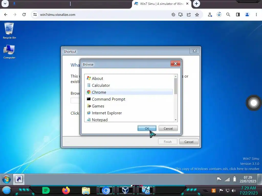Bookmark this page with the star icon
Viewport: 262px width, 196px height.
pos(197,15)
